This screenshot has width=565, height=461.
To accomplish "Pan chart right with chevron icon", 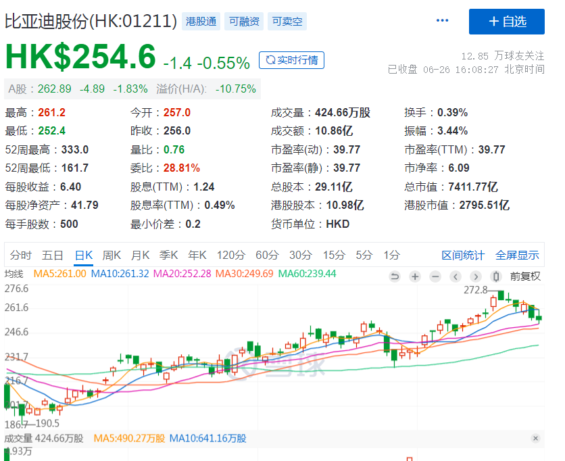I will (476, 276).
